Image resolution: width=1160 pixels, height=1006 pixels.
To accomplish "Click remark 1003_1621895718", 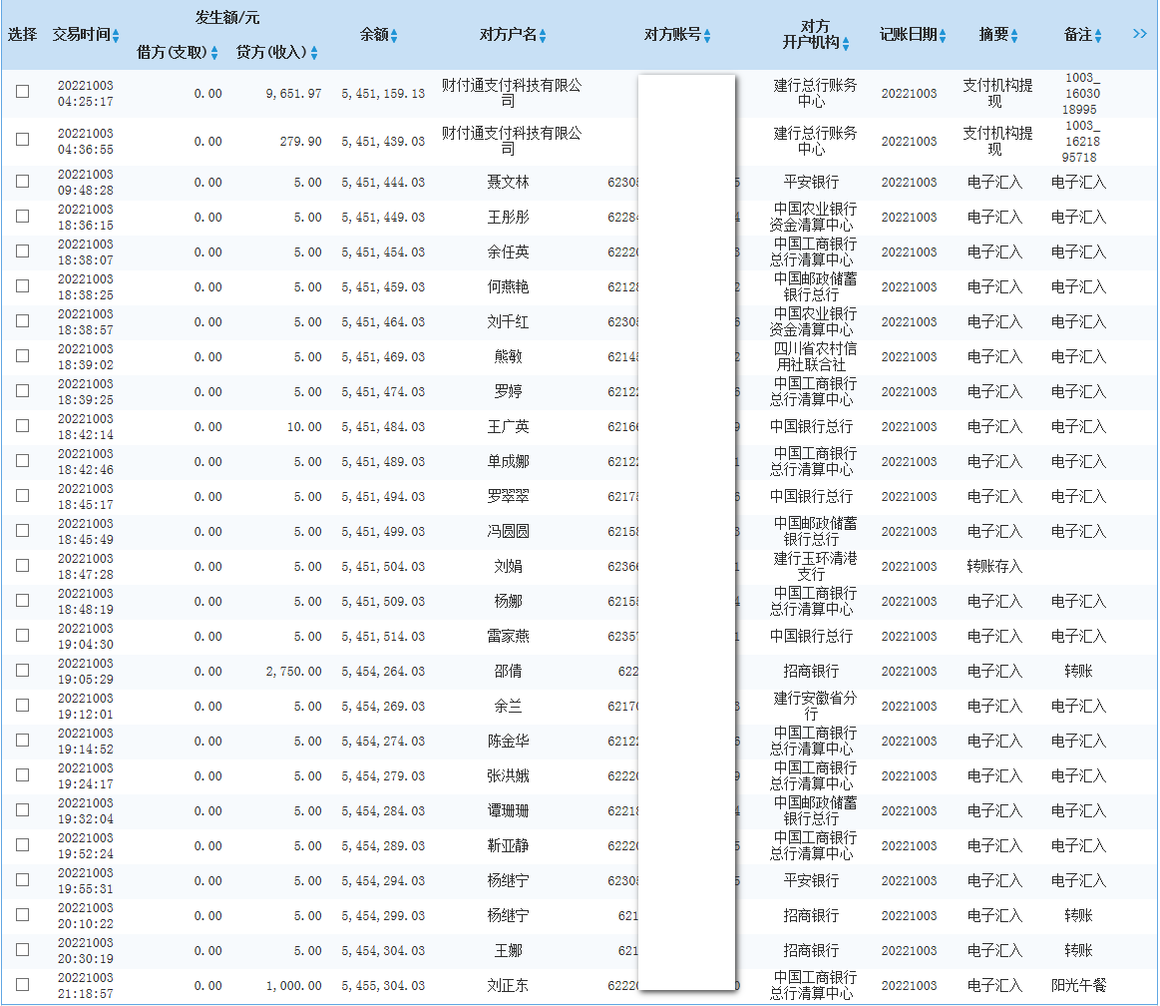I will (x=1081, y=142).
